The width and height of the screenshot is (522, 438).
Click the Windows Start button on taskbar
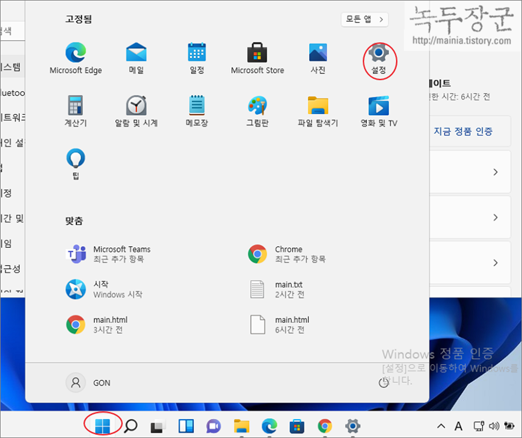click(x=102, y=426)
